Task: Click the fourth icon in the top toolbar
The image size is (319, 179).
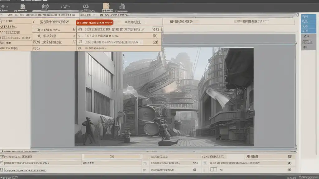Action: point(65,7)
